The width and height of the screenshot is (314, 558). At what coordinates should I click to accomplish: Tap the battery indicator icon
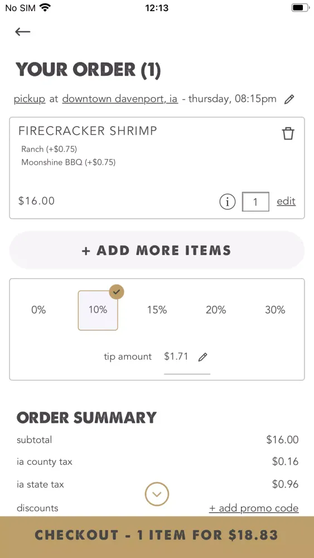click(x=300, y=7)
